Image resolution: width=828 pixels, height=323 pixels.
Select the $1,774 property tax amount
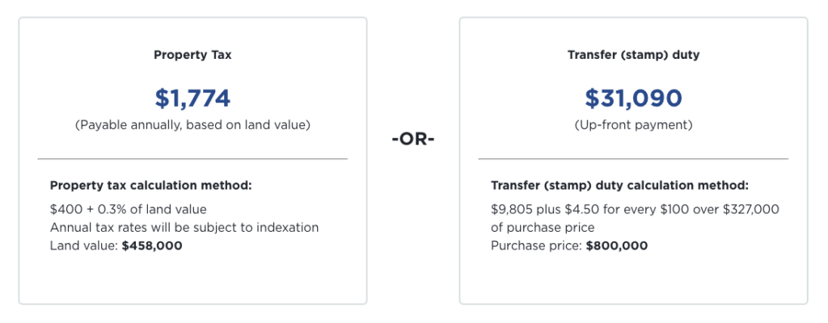192,99
